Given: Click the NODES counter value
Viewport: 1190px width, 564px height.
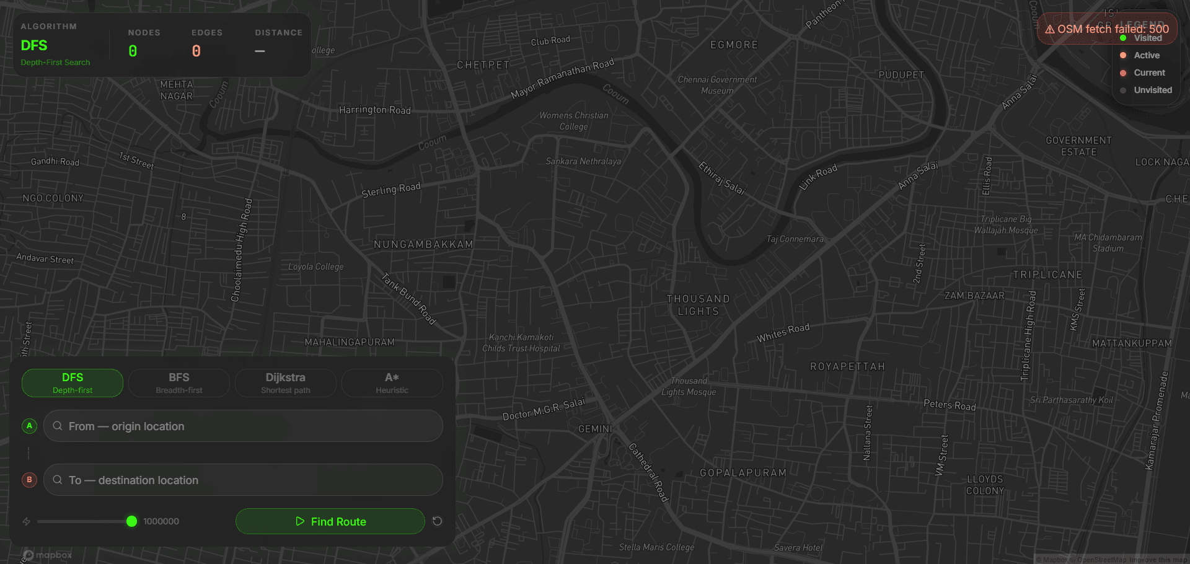Looking at the screenshot, I should tap(133, 51).
